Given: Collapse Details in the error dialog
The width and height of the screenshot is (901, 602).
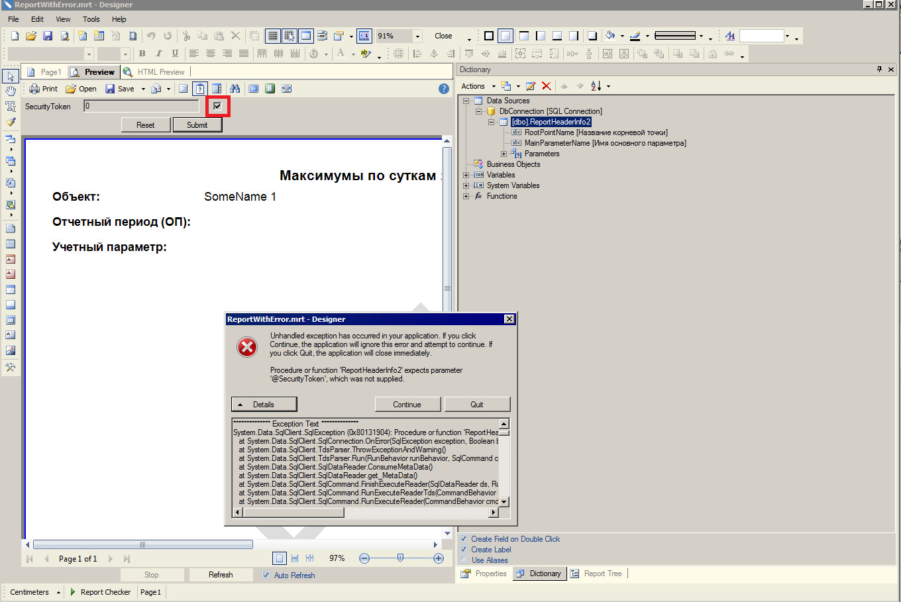Looking at the screenshot, I should tap(264, 405).
